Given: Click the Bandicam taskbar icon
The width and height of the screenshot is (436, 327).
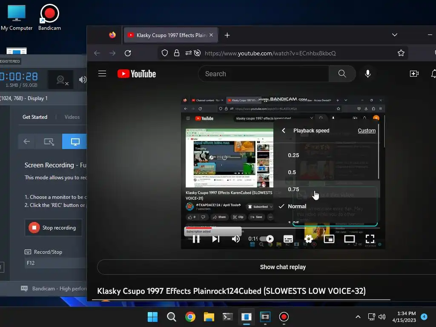Looking at the screenshot, I should click(284, 317).
